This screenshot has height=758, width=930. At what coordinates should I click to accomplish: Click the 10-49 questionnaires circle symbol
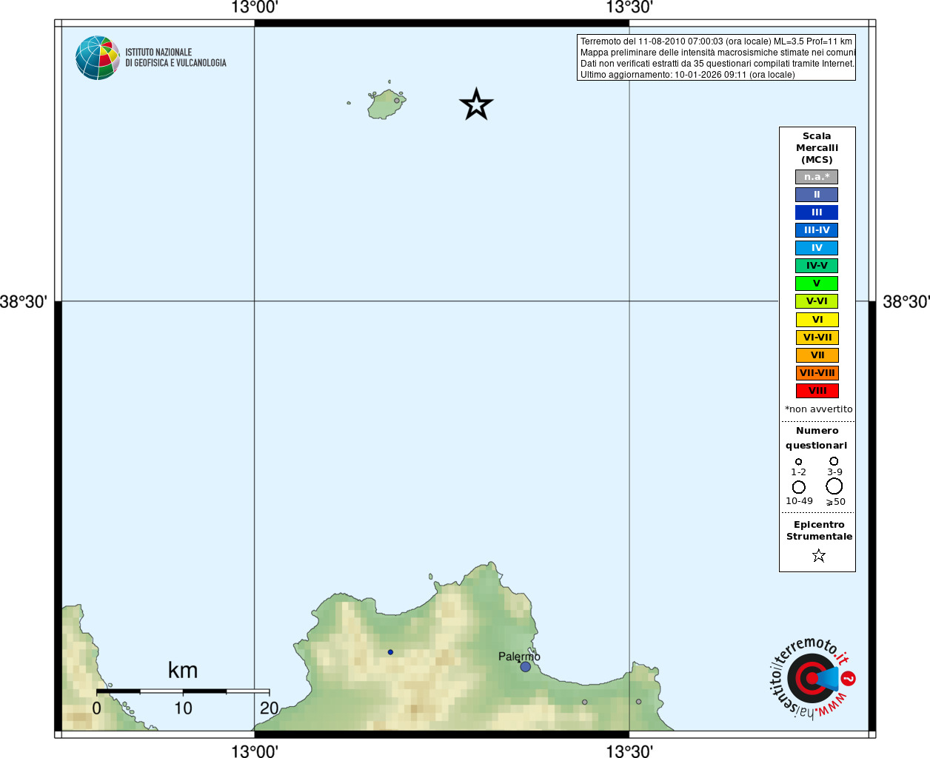click(799, 487)
